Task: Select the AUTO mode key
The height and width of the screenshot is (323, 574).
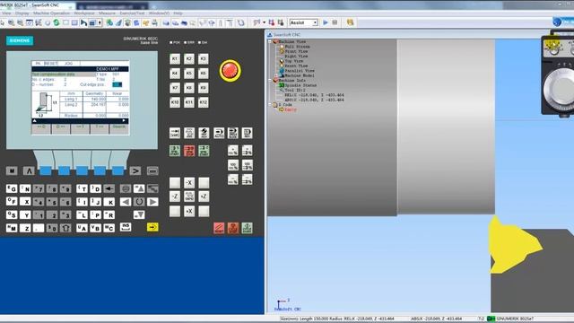Action: pyautogui.click(x=219, y=133)
